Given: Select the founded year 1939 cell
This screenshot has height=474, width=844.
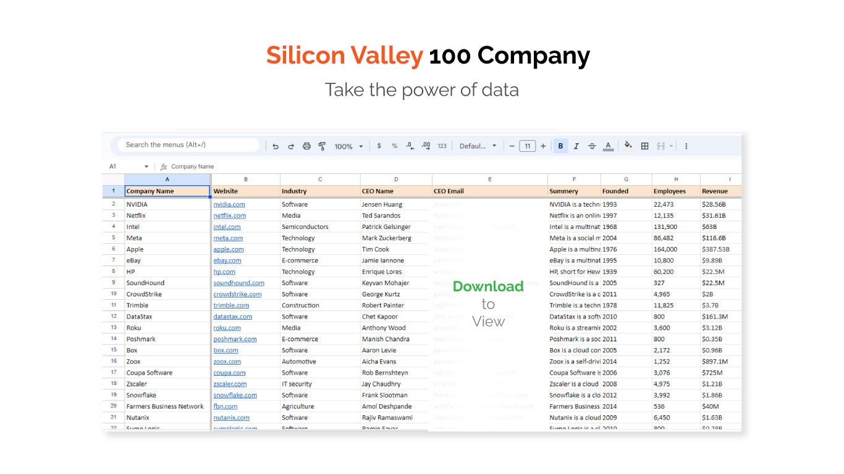Looking at the screenshot, I should [x=627, y=272].
